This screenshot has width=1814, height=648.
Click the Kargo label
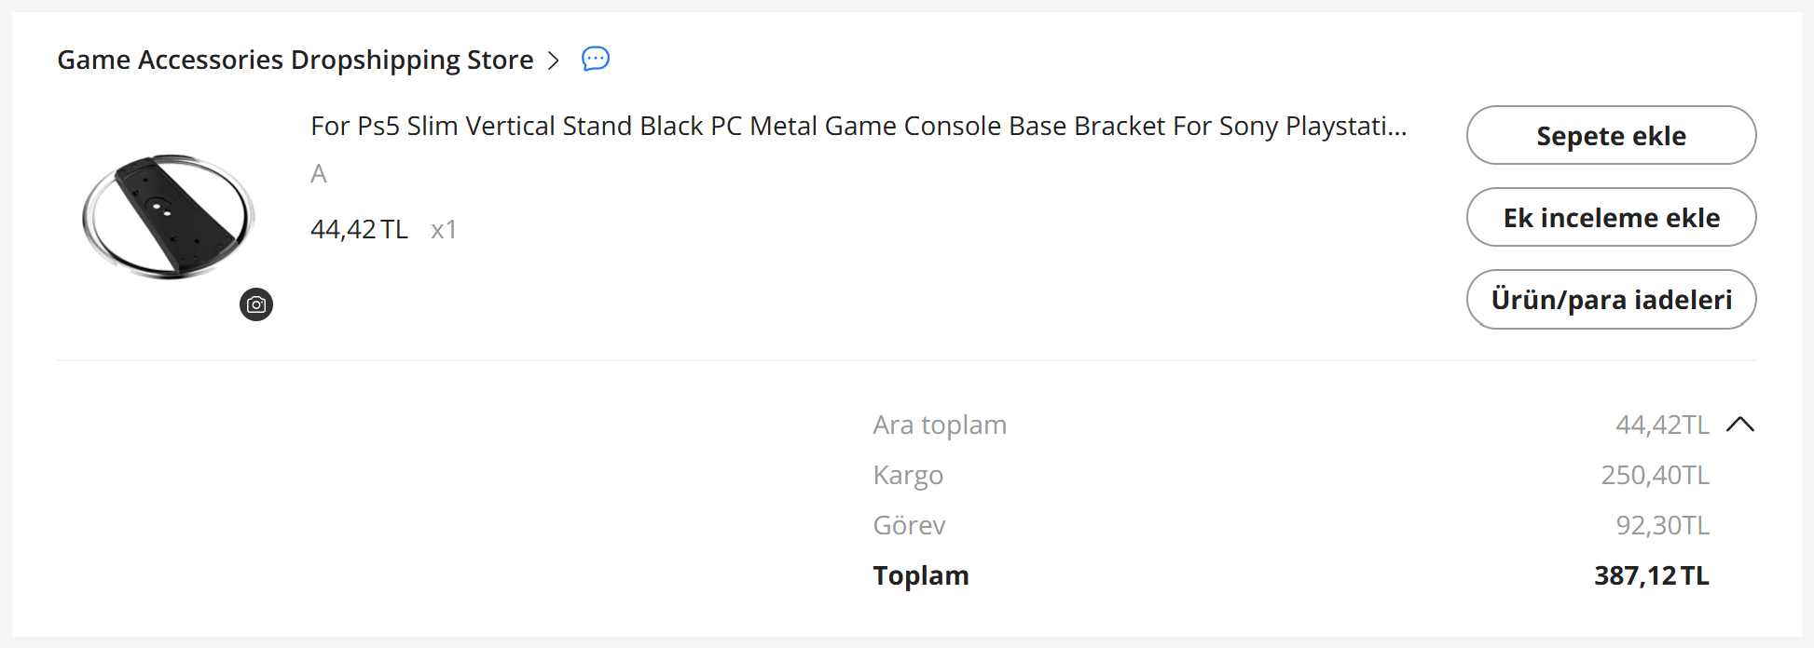tap(908, 475)
